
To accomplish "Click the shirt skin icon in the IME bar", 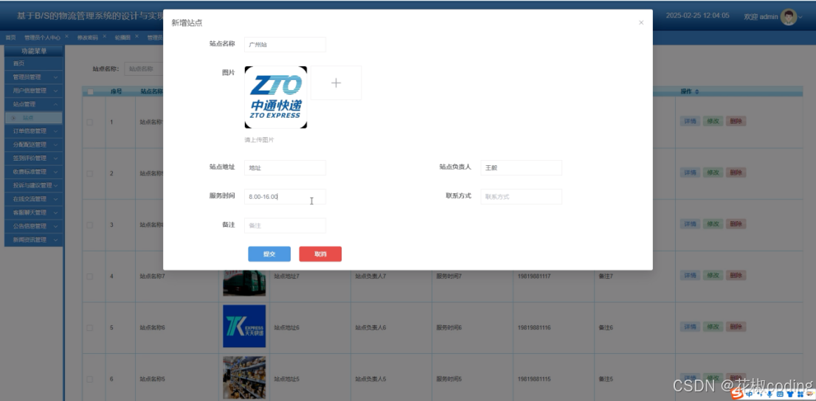I will 790,394.
